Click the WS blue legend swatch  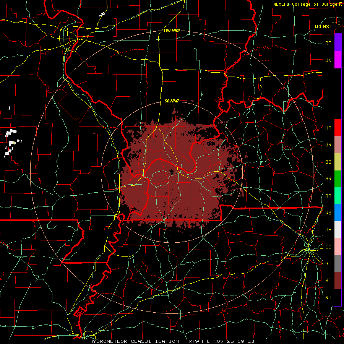coord(338,213)
